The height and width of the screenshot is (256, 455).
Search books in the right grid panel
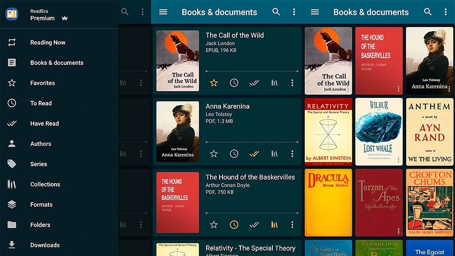click(428, 12)
